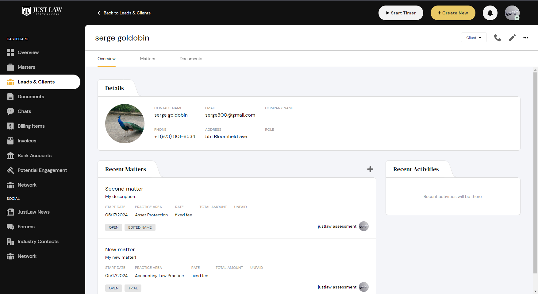This screenshot has height=294, width=538.
Task: Click the Industry Contacts sidebar label
Action: tap(38, 242)
